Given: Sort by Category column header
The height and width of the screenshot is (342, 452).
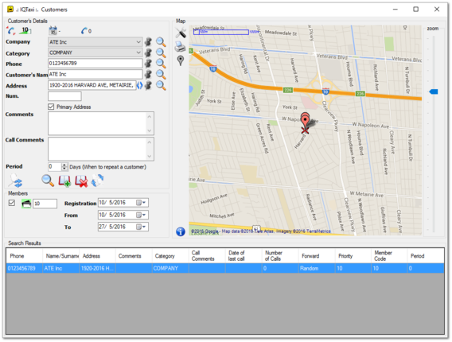Looking at the screenshot, I should tap(170, 256).
